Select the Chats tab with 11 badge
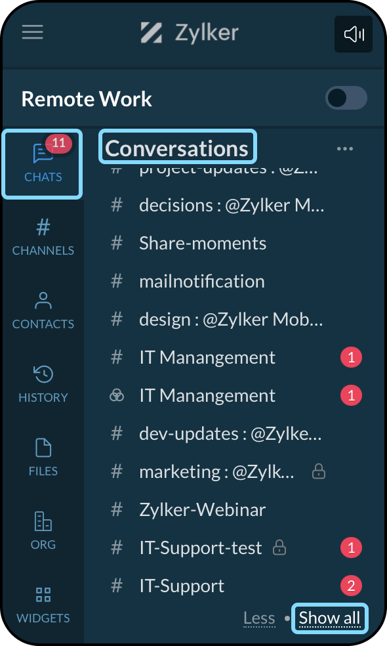The height and width of the screenshot is (646, 387). point(43,164)
